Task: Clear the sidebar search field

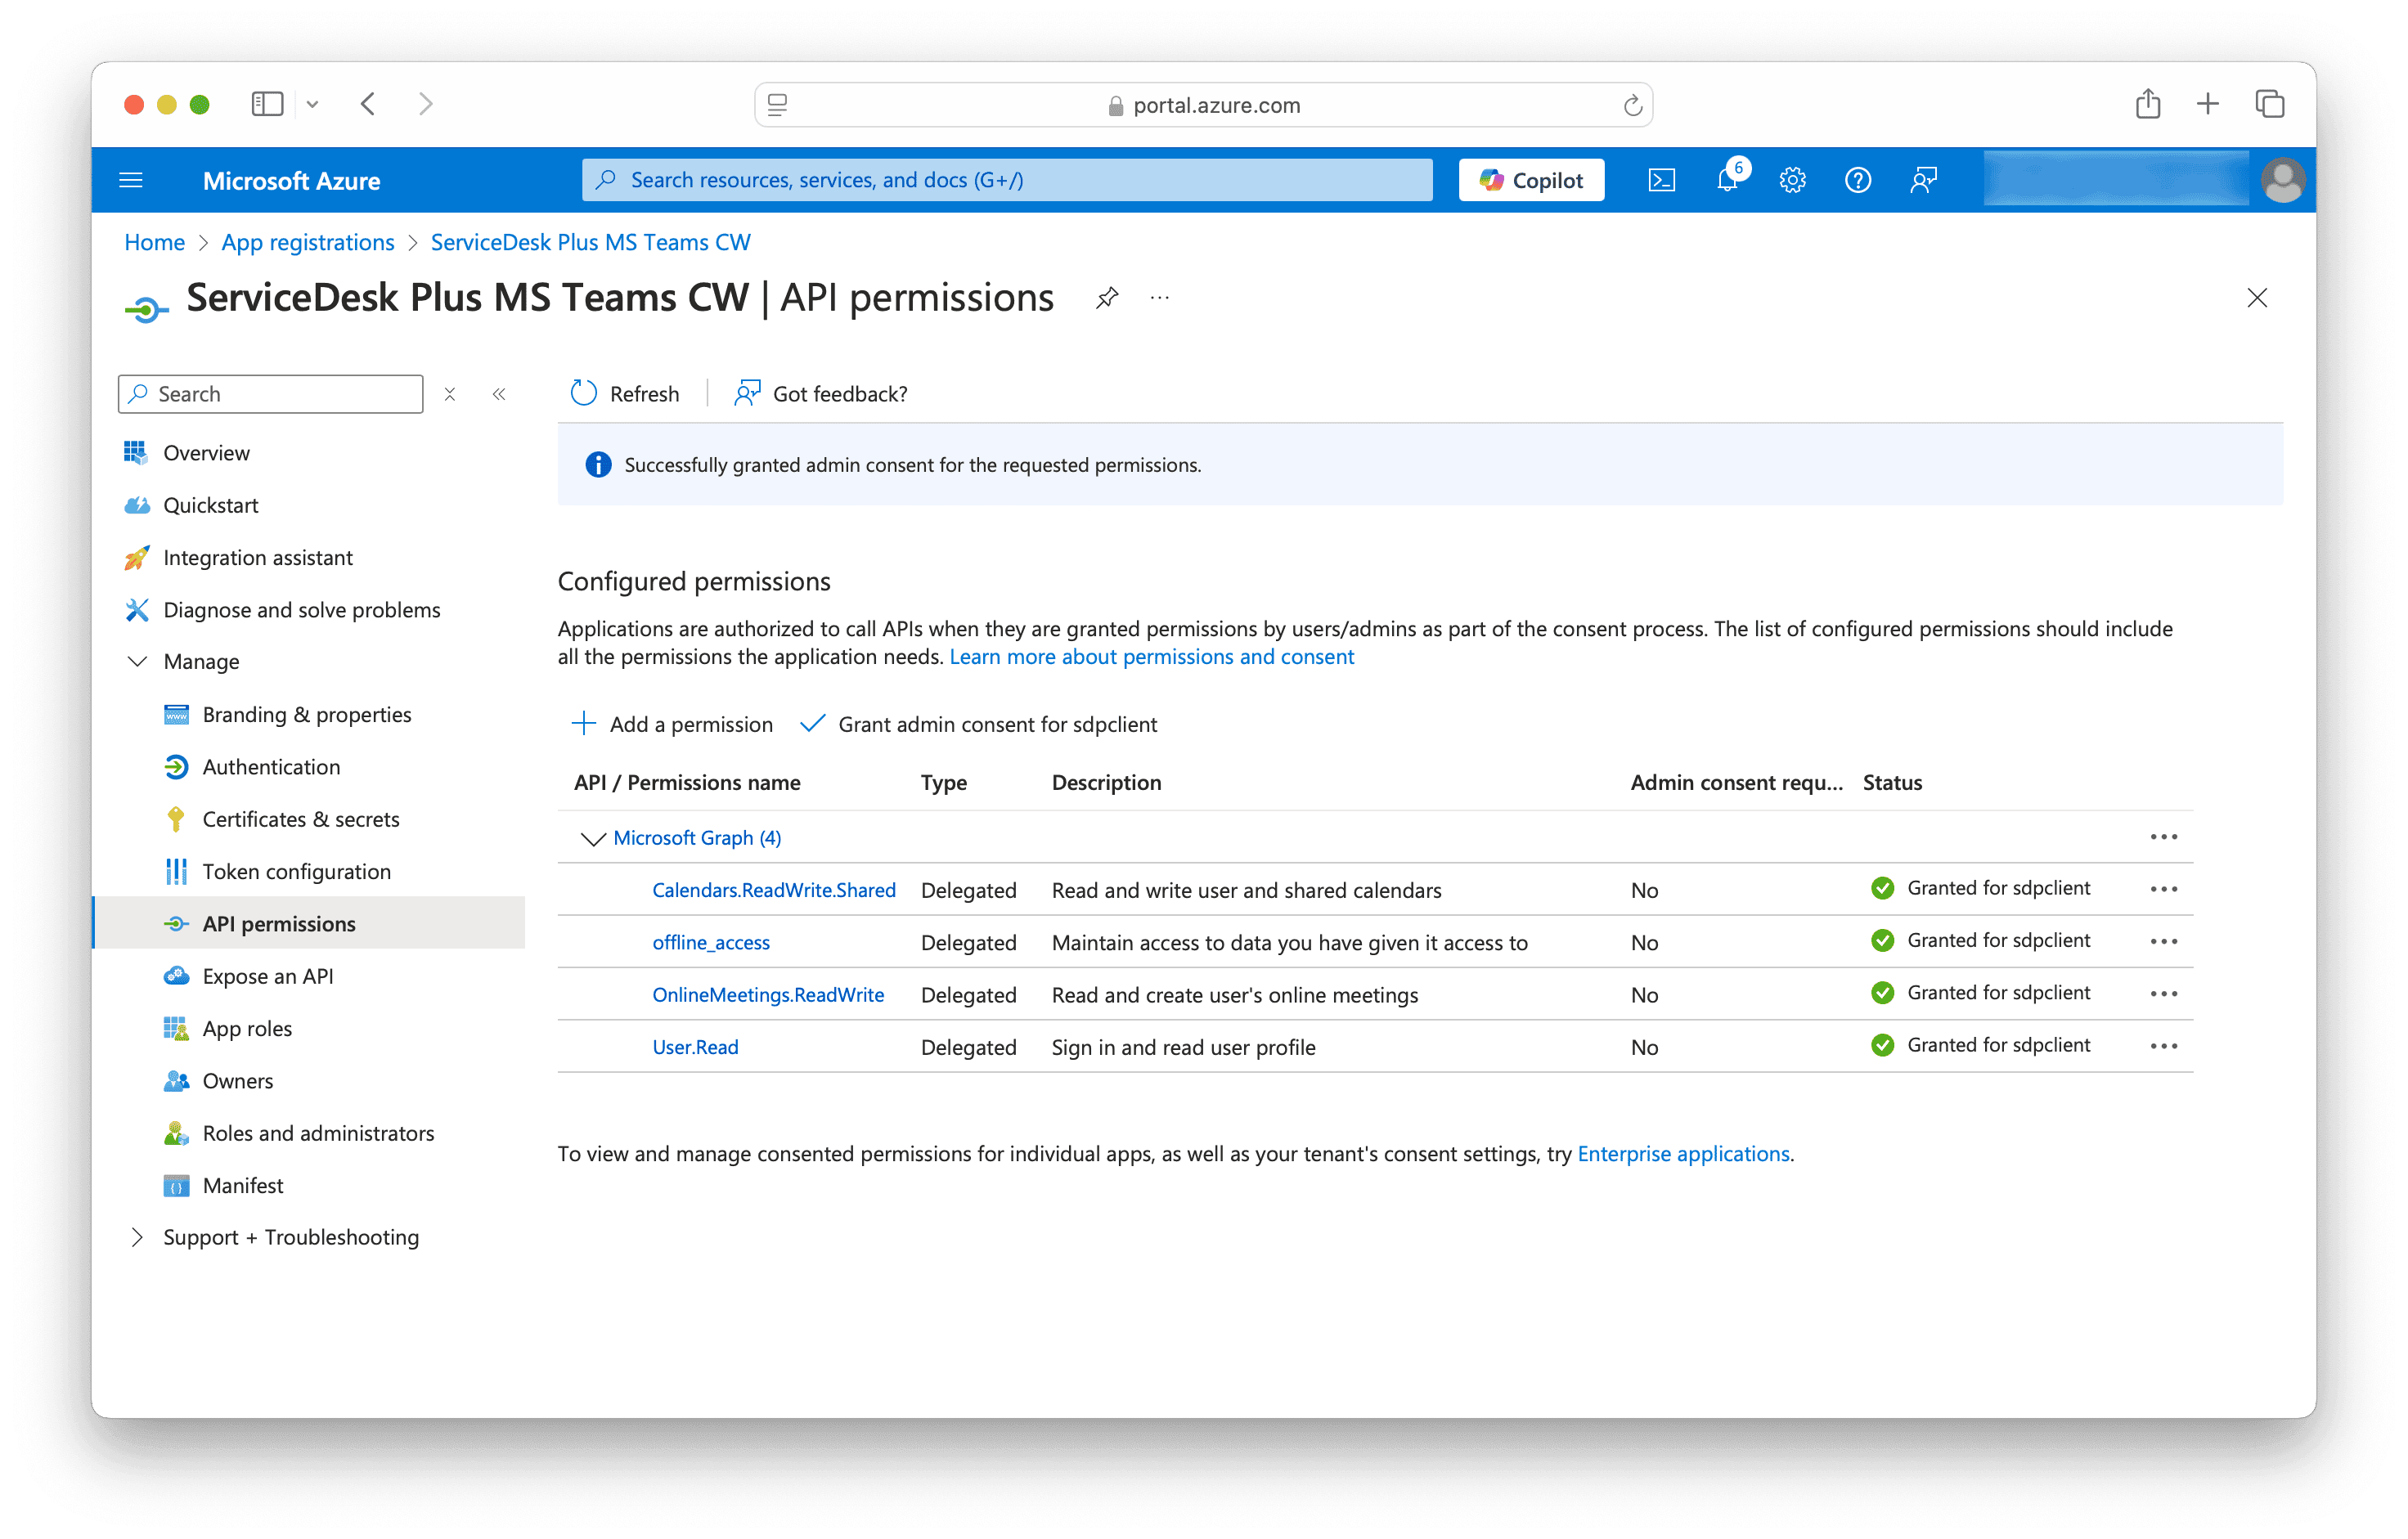Action: tap(450, 394)
